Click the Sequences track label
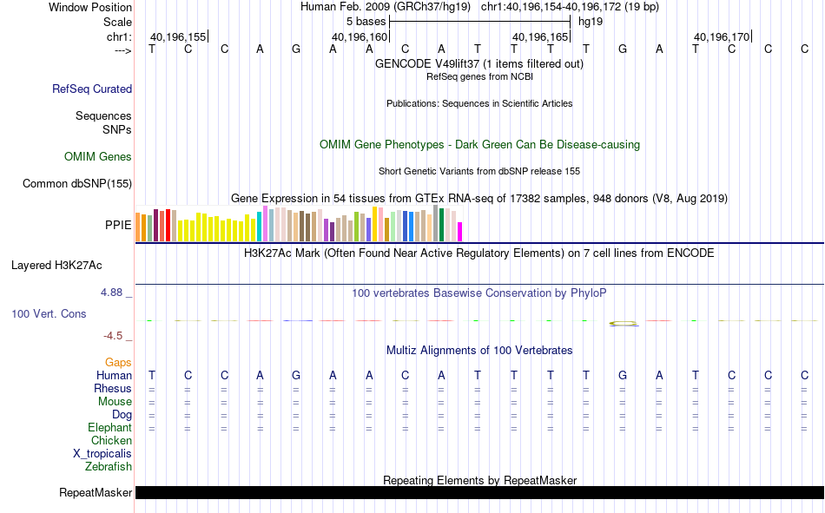The width and height of the screenshot is (825, 513). [x=103, y=115]
